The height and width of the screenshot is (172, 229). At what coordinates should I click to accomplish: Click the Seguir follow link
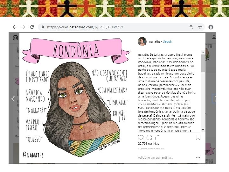168,41
